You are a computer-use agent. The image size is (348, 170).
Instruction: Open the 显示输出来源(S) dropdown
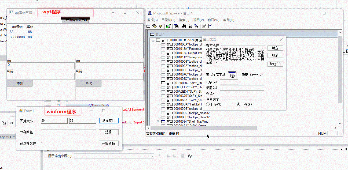click(x=152, y=156)
